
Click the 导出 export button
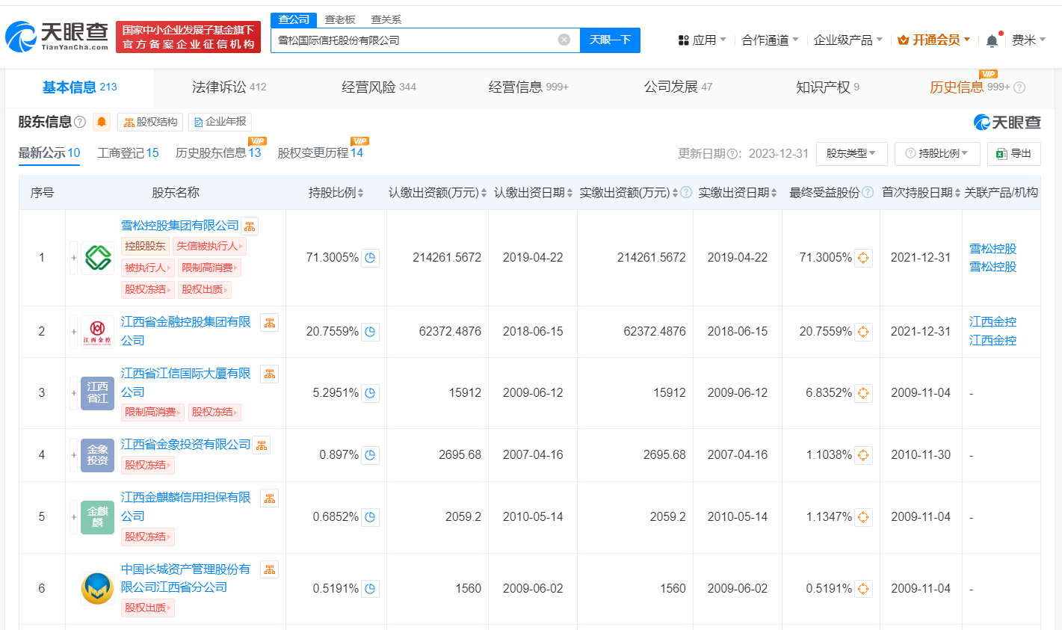pyautogui.click(x=1014, y=153)
